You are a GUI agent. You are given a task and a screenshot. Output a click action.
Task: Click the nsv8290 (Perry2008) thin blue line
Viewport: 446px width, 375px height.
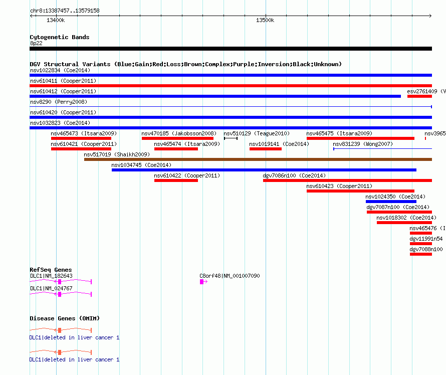tap(231, 107)
